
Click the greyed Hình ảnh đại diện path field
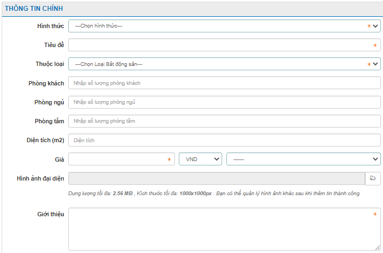tap(216, 178)
